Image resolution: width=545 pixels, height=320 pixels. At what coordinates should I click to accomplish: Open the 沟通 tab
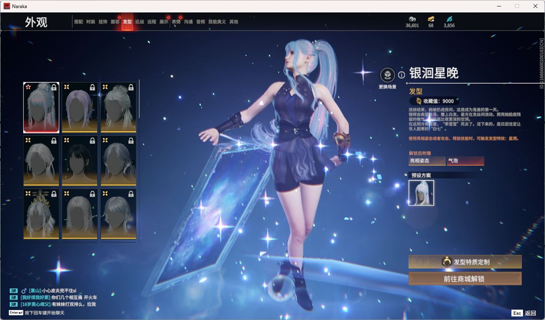pyautogui.click(x=188, y=22)
